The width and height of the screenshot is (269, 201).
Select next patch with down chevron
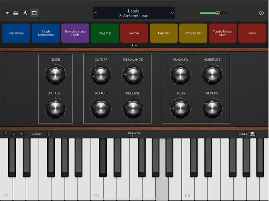[173, 13]
